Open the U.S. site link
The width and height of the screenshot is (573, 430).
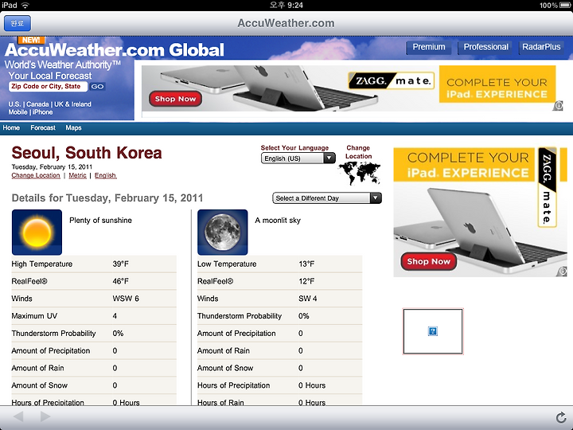[14, 104]
